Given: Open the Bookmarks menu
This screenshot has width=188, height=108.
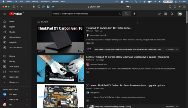Looking at the screenshot, I should pos(45,1).
